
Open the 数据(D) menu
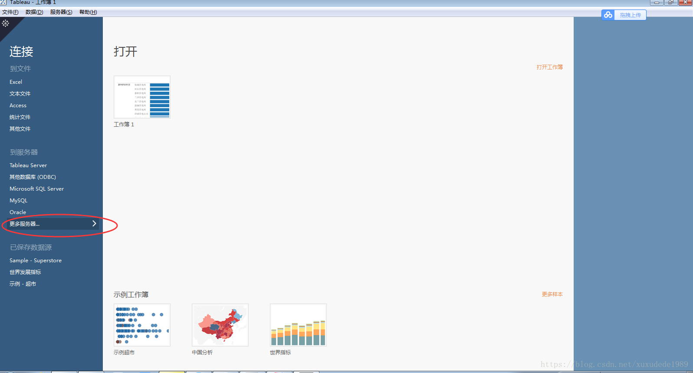click(x=34, y=12)
